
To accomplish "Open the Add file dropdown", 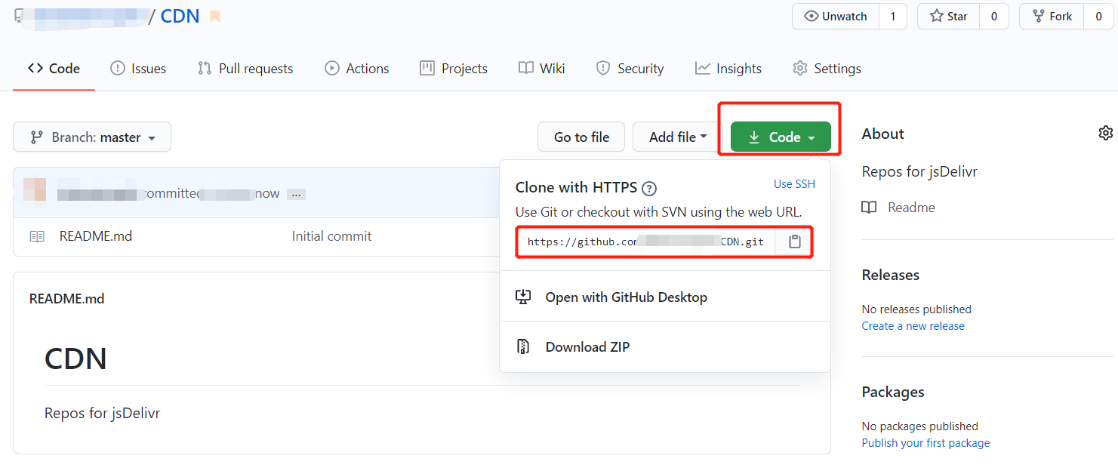I will [678, 137].
